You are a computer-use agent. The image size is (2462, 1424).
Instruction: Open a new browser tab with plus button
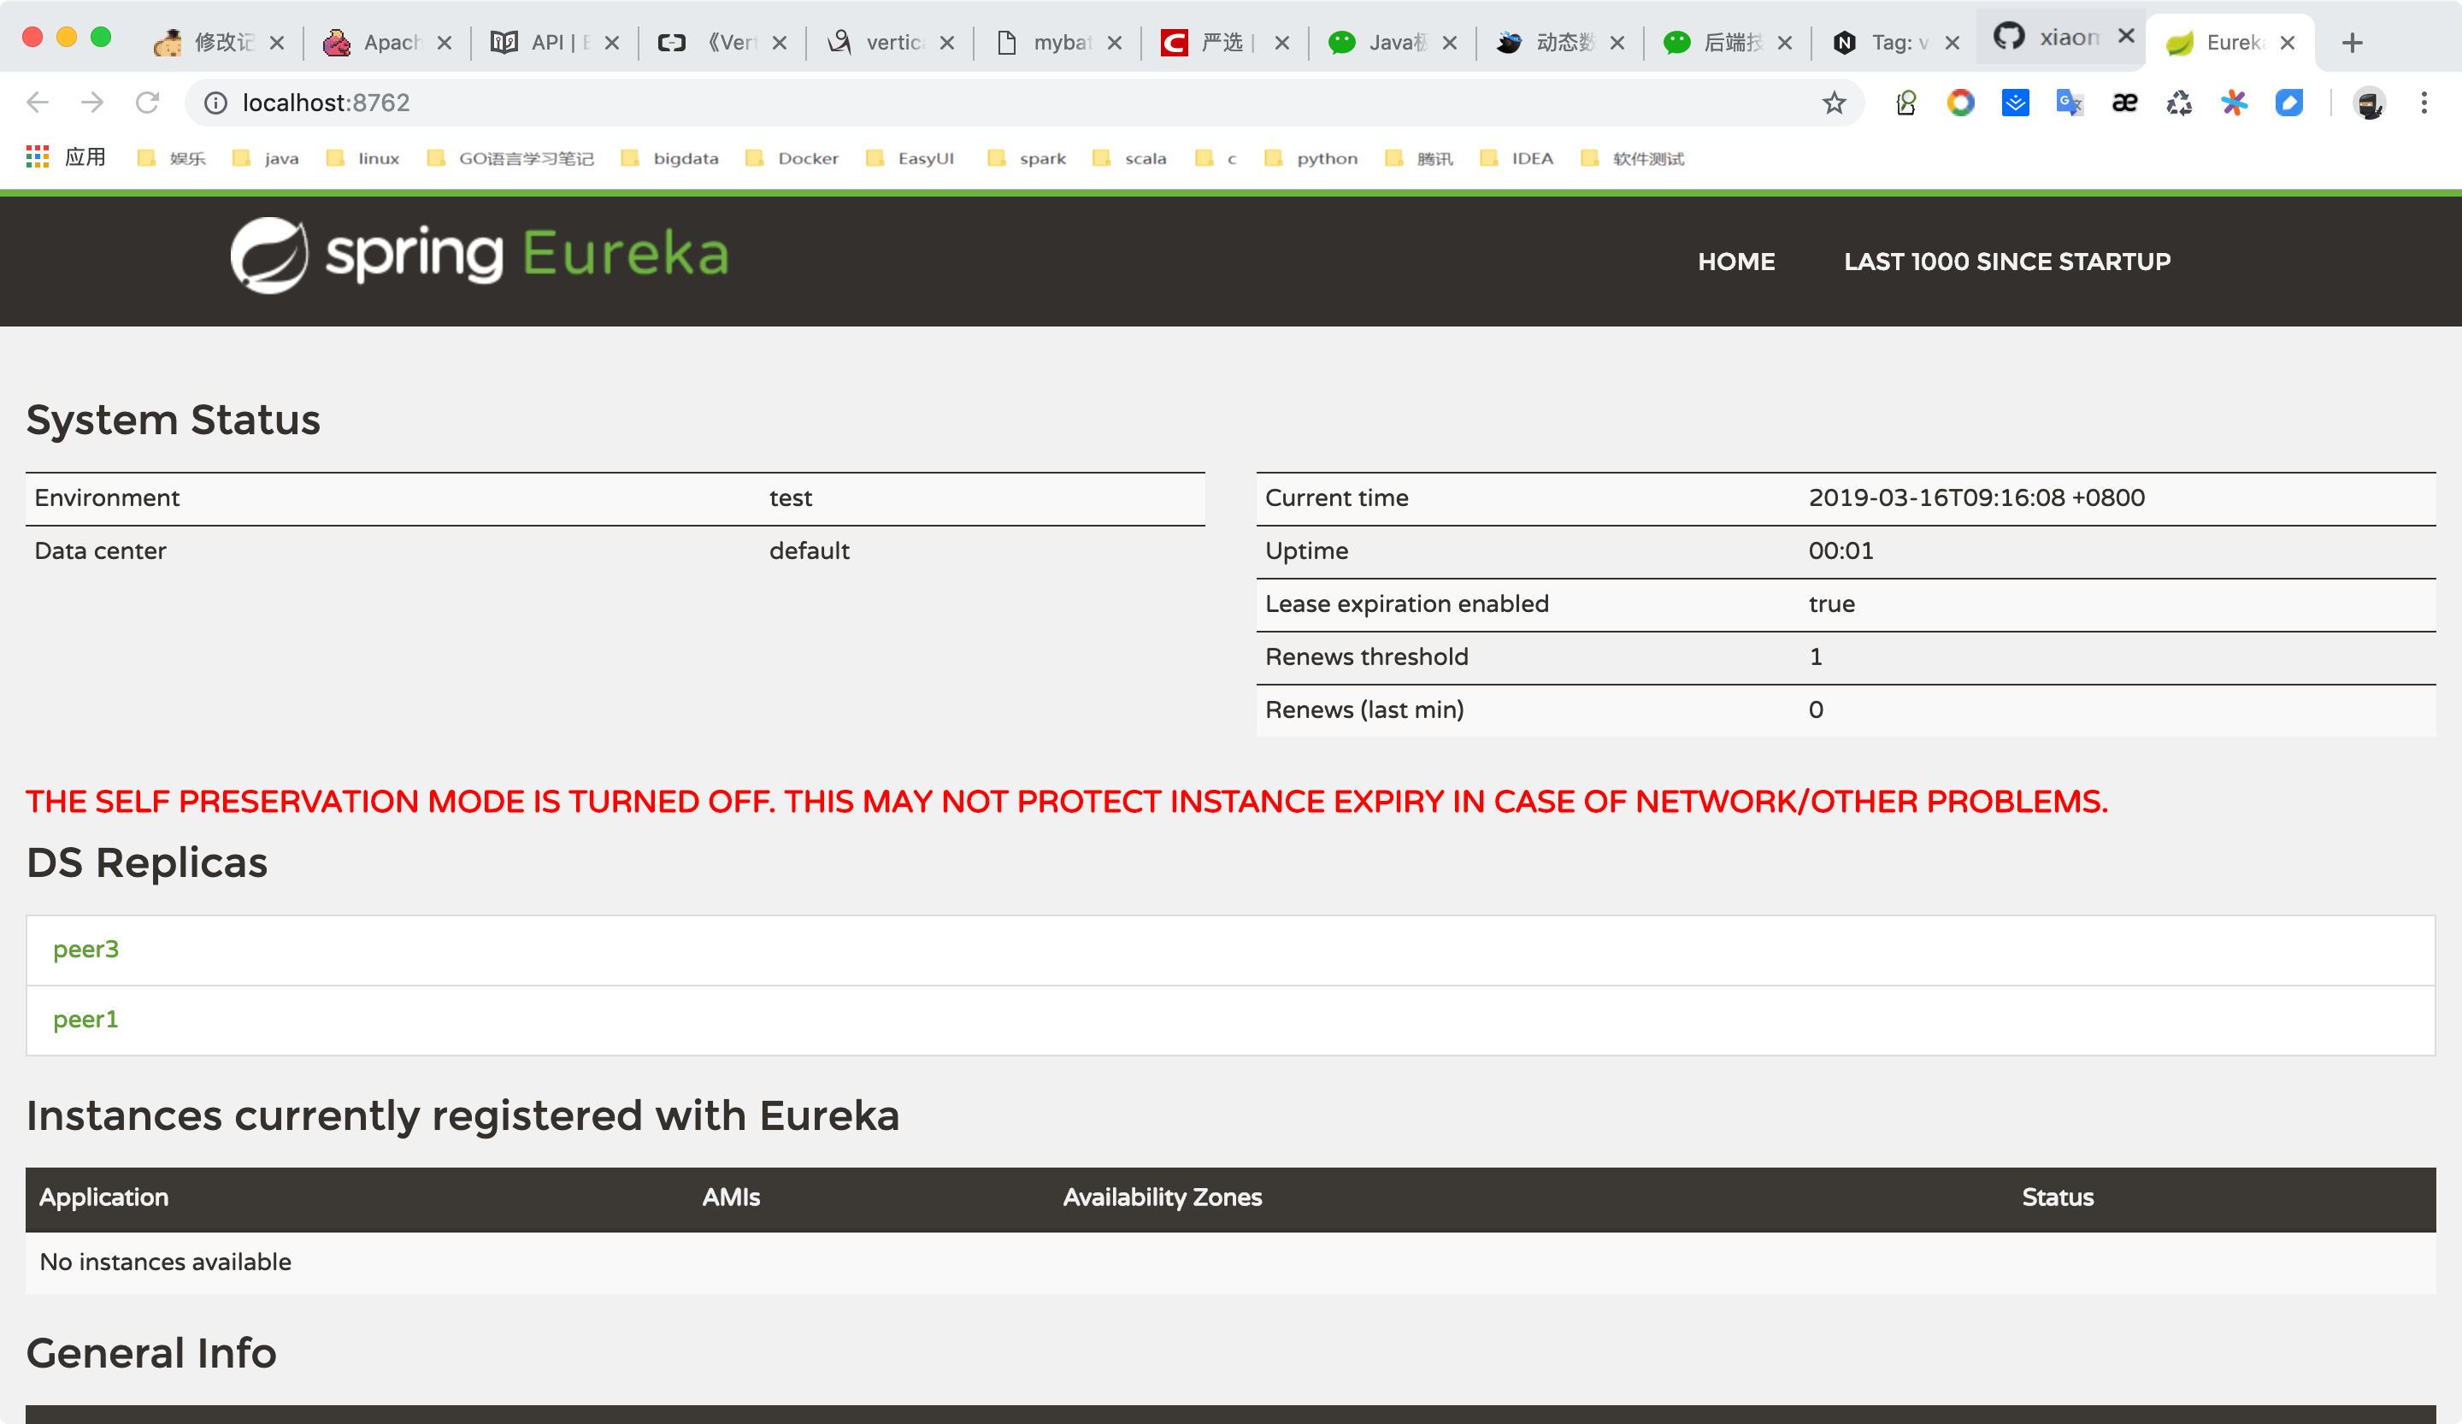click(x=2353, y=43)
